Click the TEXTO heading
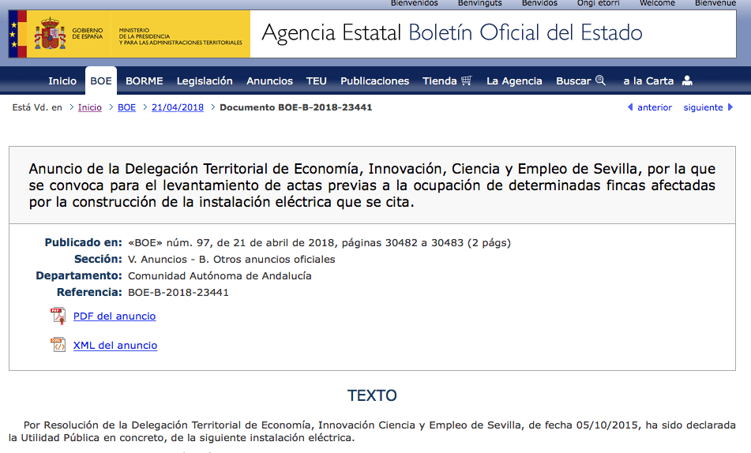Image resolution: width=751 pixels, height=453 pixels. [x=372, y=395]
